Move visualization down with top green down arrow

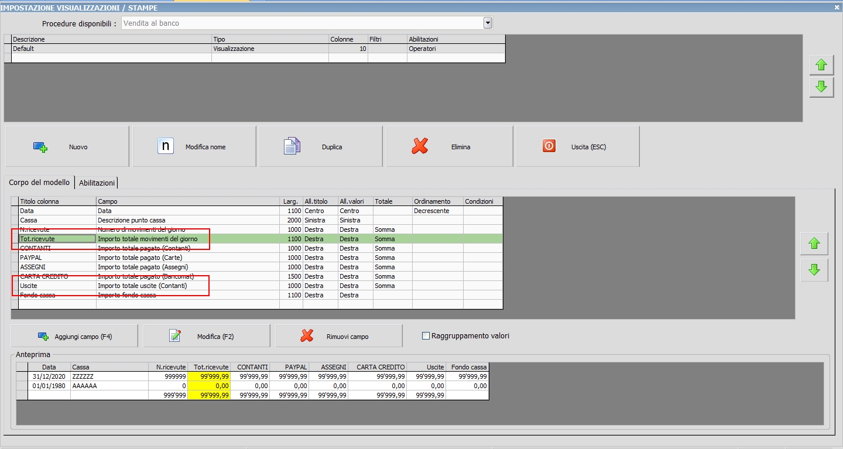[821, 87]
